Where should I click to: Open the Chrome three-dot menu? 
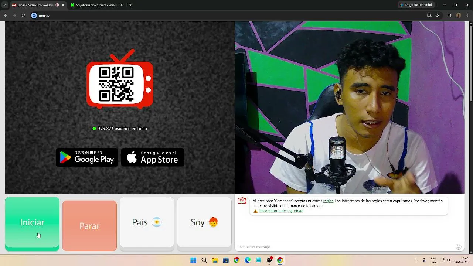coord(467,16)
